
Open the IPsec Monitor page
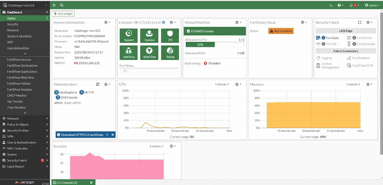25,108
